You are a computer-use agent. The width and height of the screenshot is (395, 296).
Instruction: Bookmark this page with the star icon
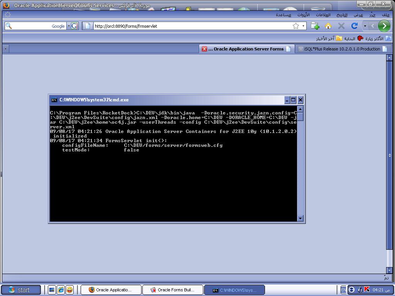tap(296, 26)
